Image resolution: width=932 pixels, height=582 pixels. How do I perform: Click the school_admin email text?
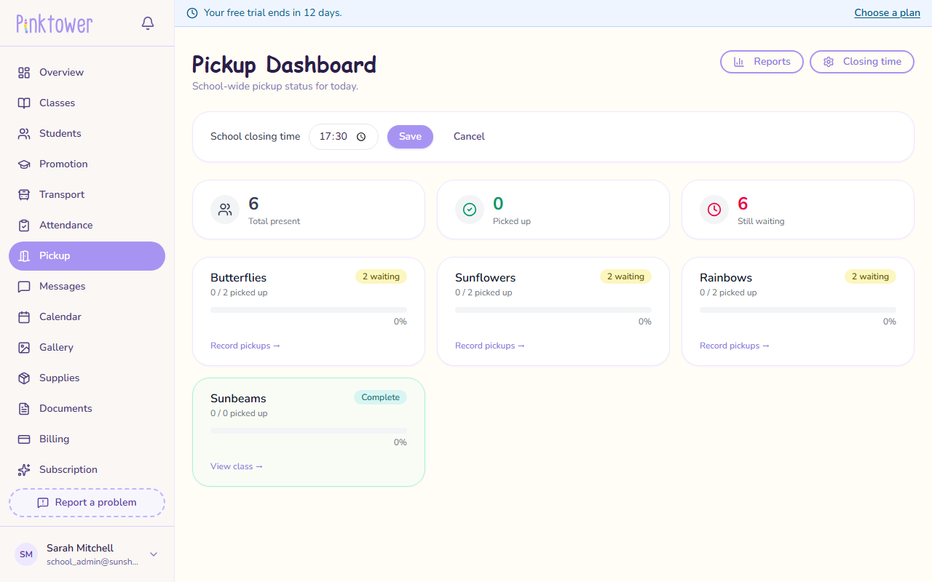92,562
